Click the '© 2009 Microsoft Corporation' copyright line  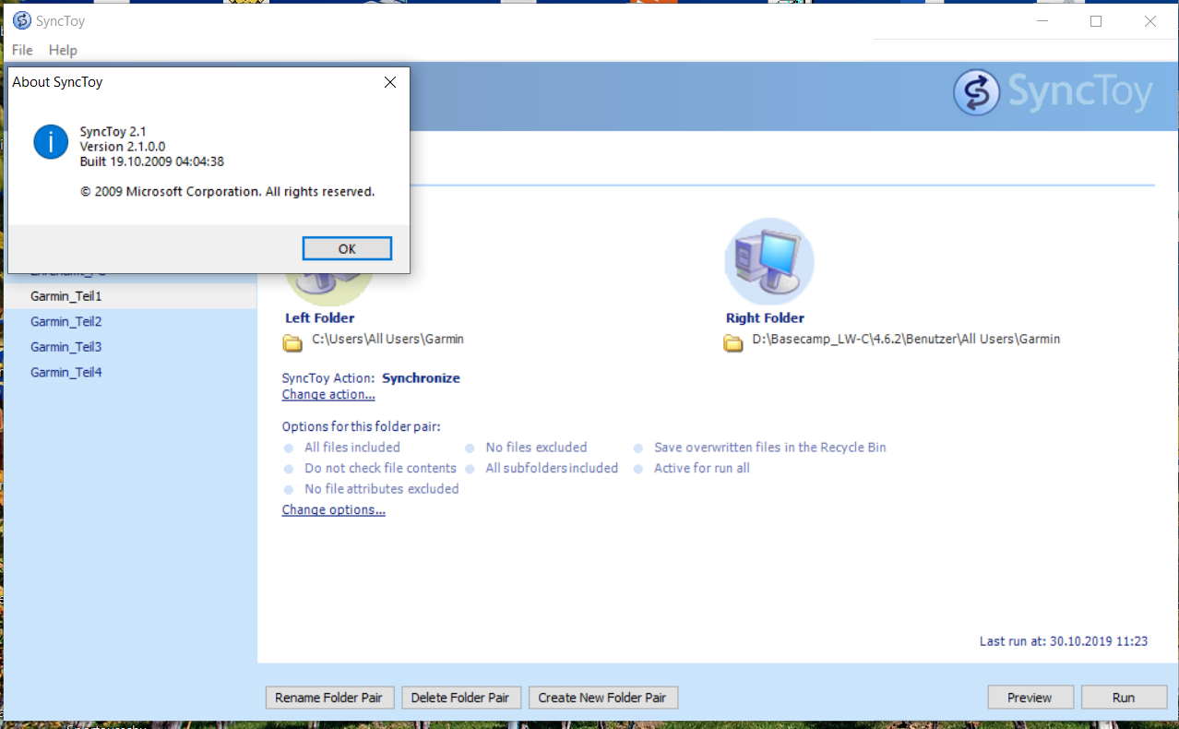(227, 192)
